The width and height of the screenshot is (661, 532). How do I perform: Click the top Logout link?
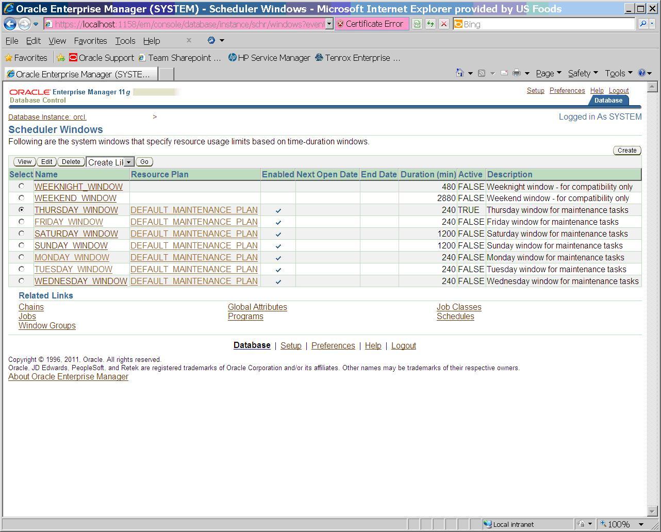pos(619,90)
